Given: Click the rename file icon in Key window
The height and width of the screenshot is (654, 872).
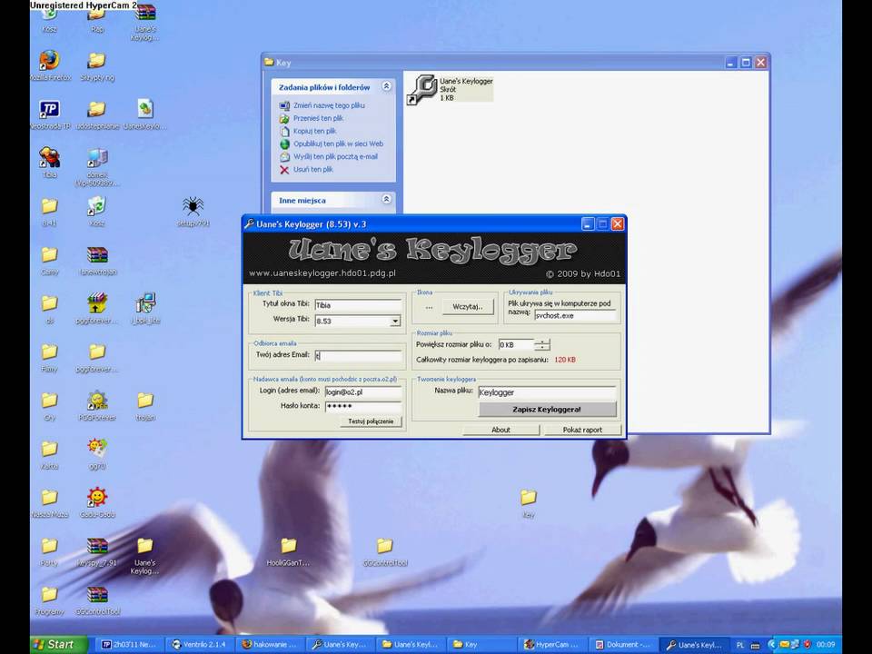Looking at the screenshot, I should point(284,105).
